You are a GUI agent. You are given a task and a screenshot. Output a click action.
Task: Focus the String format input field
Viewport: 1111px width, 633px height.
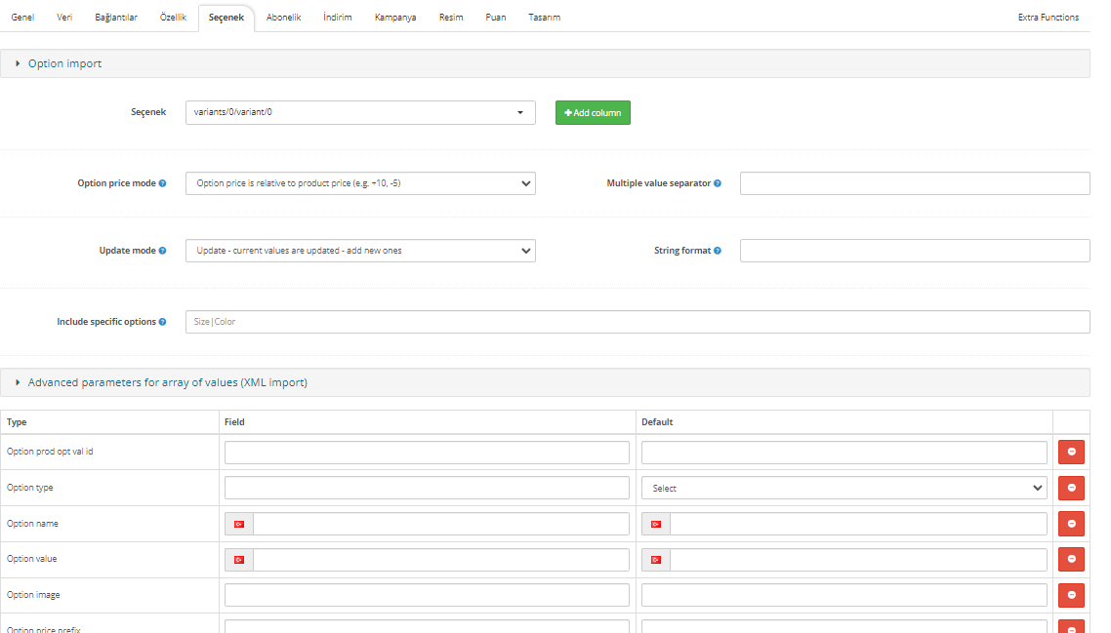point(914,251)
